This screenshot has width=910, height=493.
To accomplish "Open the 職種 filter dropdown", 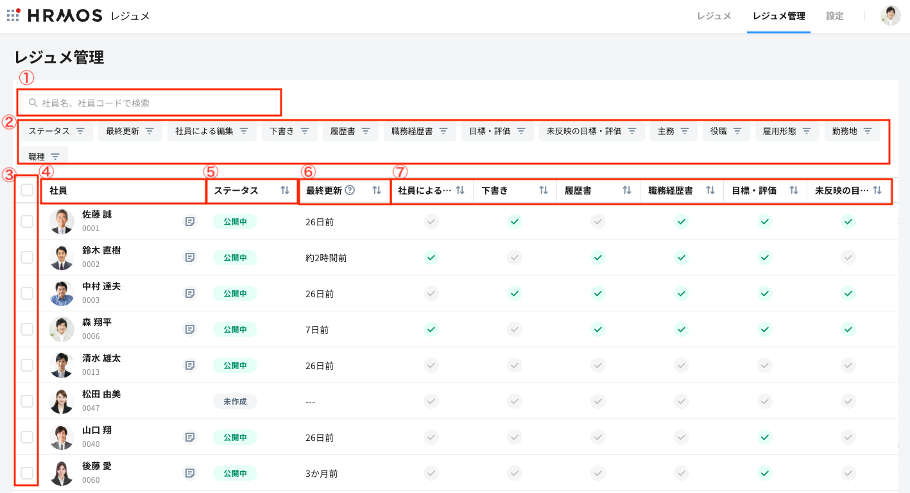I will pyautogui.click(x=44, y=157).
